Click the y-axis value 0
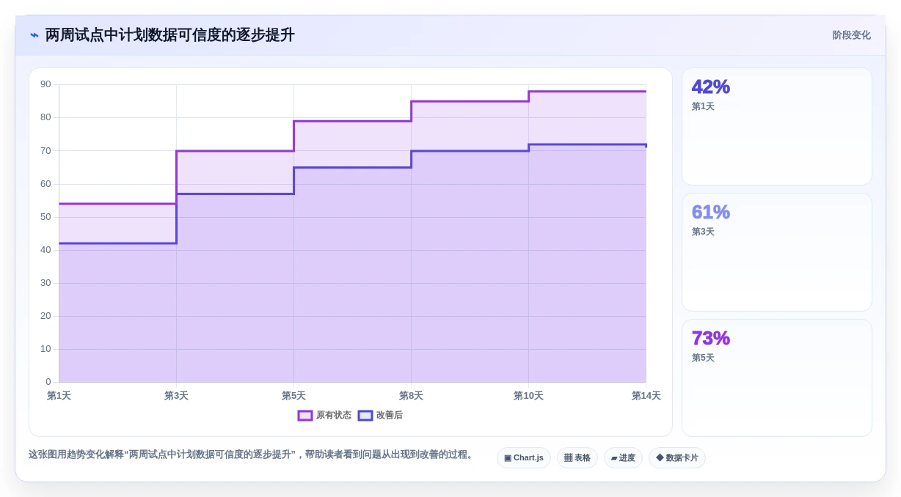 click(48, 382)
